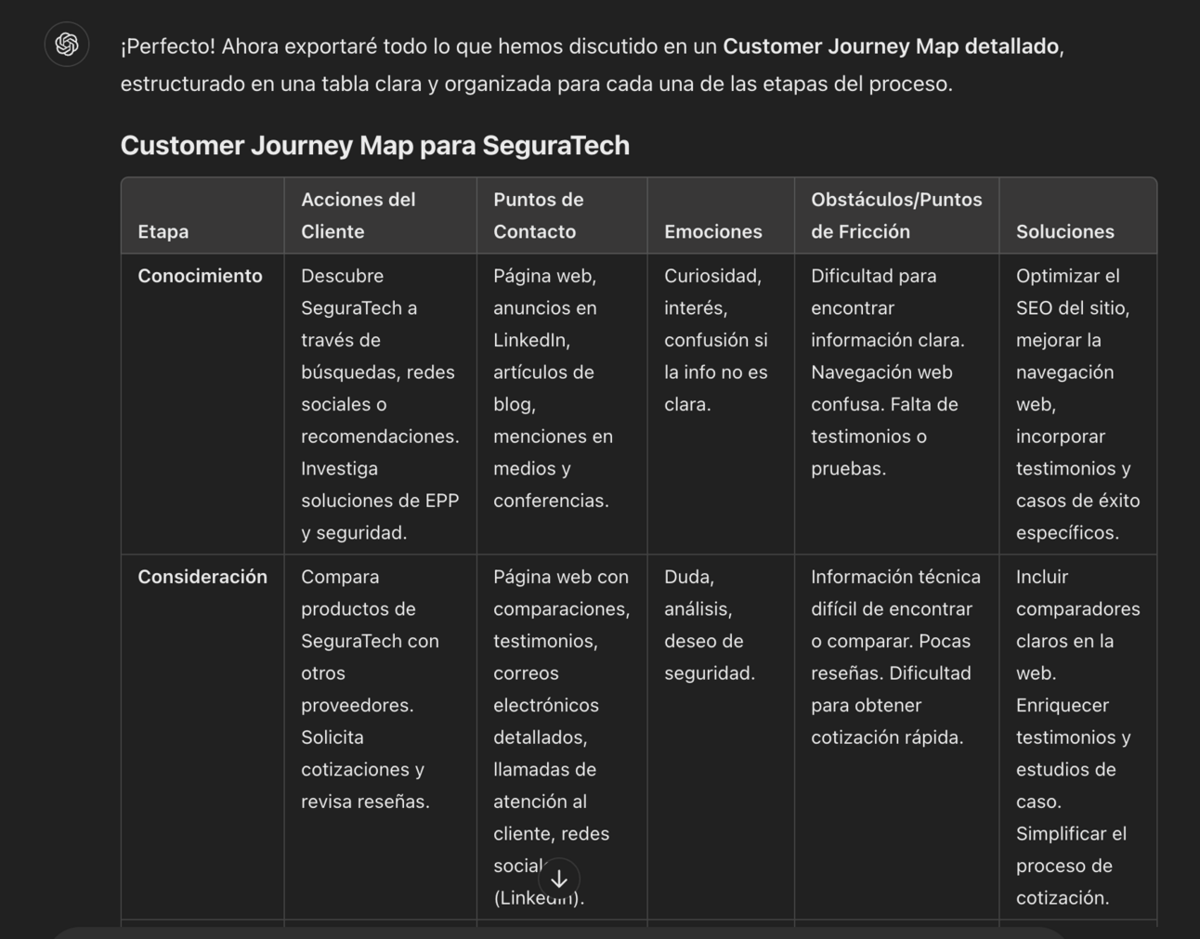This screenshot has height=939, width=1200.
Task: Click the ChatGPT logo avatar icon
Action: coord(67,44)
